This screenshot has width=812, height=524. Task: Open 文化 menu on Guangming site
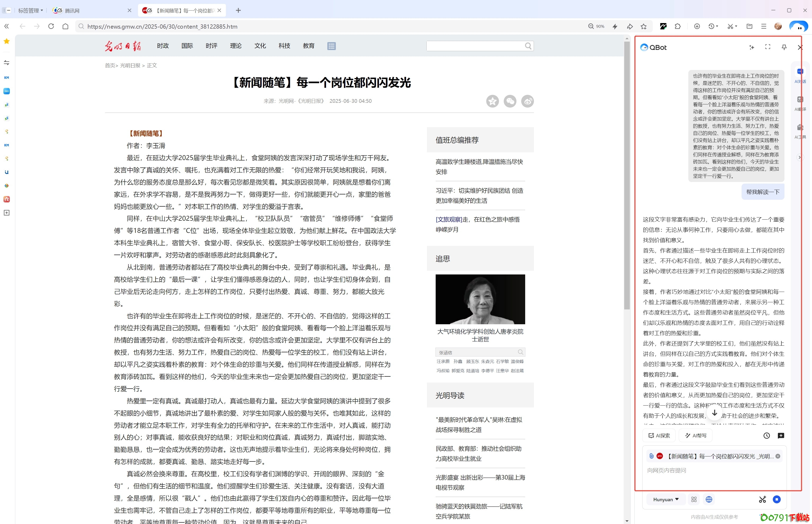[260, 46]
